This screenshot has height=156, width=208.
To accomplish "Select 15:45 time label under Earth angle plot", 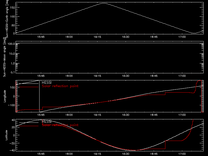I will pyautogui.click(x=41, y=37).
